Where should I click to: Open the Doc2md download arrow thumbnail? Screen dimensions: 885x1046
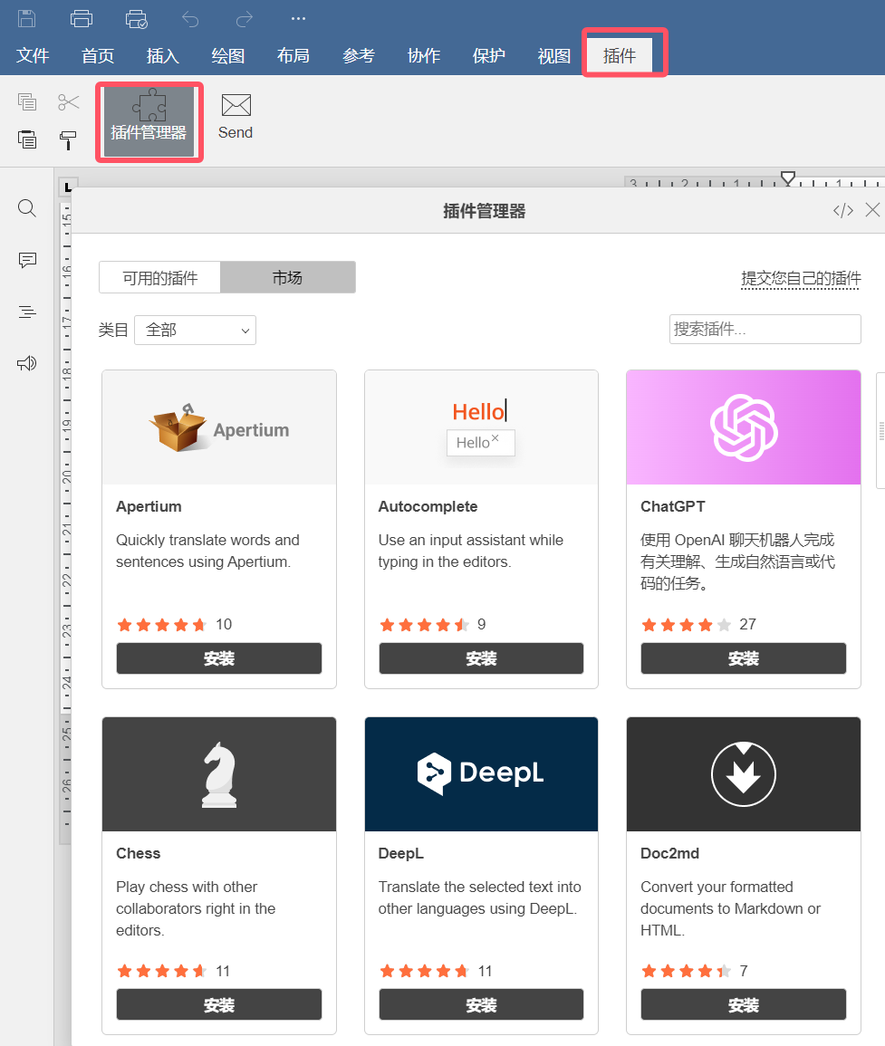pyautogui.click(x=744, y=774)
